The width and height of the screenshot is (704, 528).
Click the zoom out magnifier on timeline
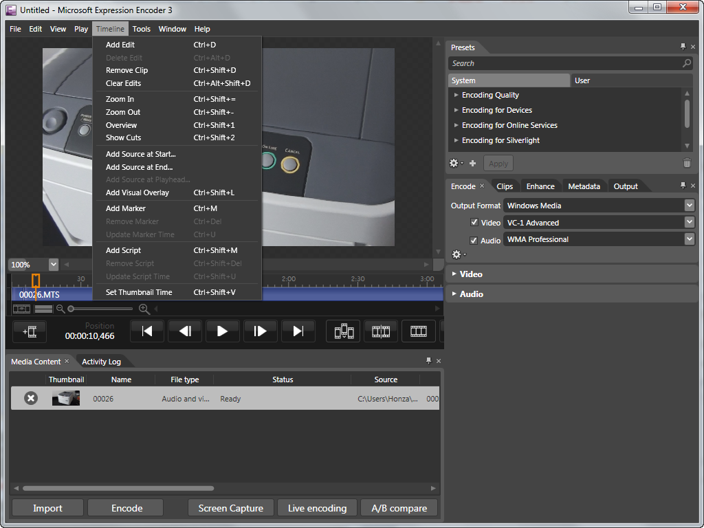tap(60, 309)
